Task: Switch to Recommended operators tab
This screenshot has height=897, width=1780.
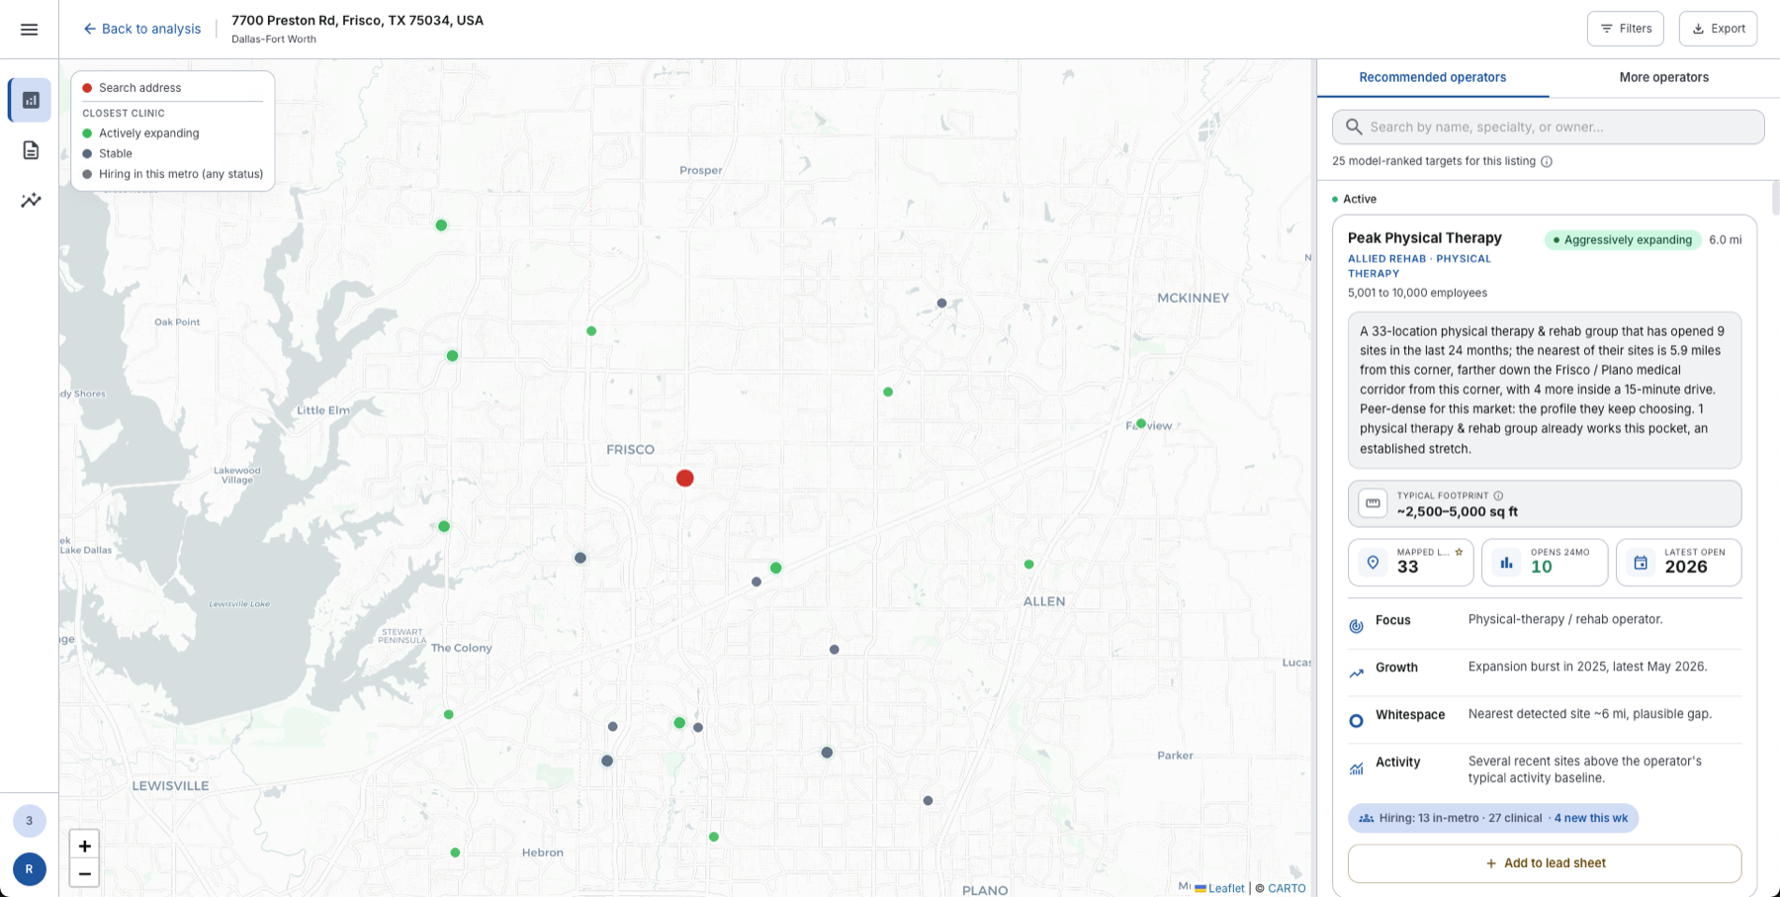Action: pyautogui.click(x=1432, y=77)
